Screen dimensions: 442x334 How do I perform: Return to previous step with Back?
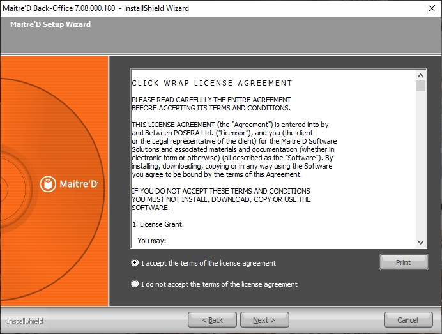pos(212,320)
